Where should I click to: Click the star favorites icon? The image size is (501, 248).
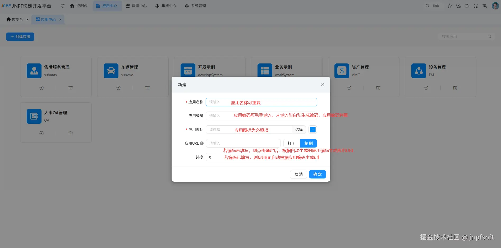pyautogui.click(x=450, y=6)
